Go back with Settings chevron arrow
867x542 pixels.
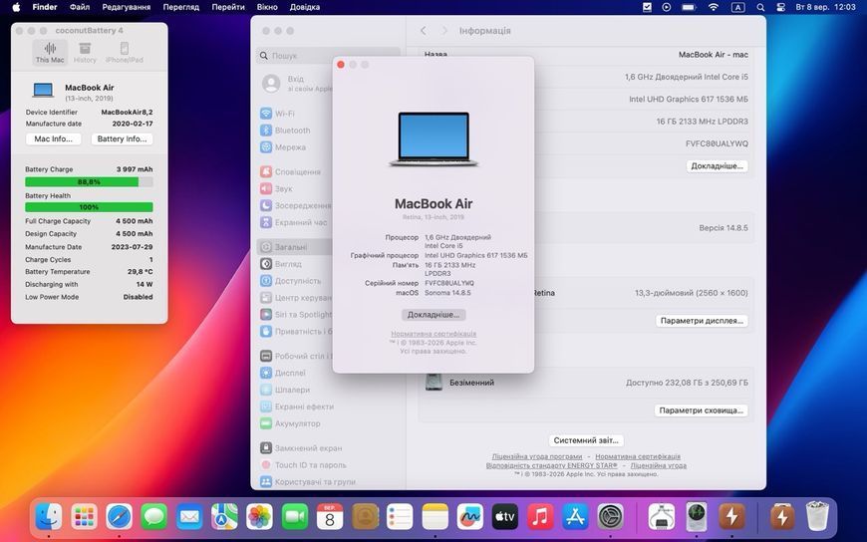[424, 31]
